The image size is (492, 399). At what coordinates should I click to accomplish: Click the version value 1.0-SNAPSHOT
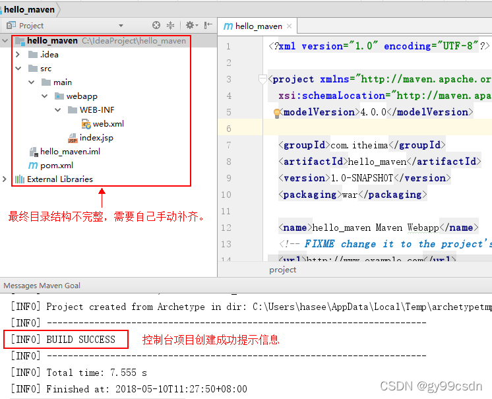[x=362, y=178]
